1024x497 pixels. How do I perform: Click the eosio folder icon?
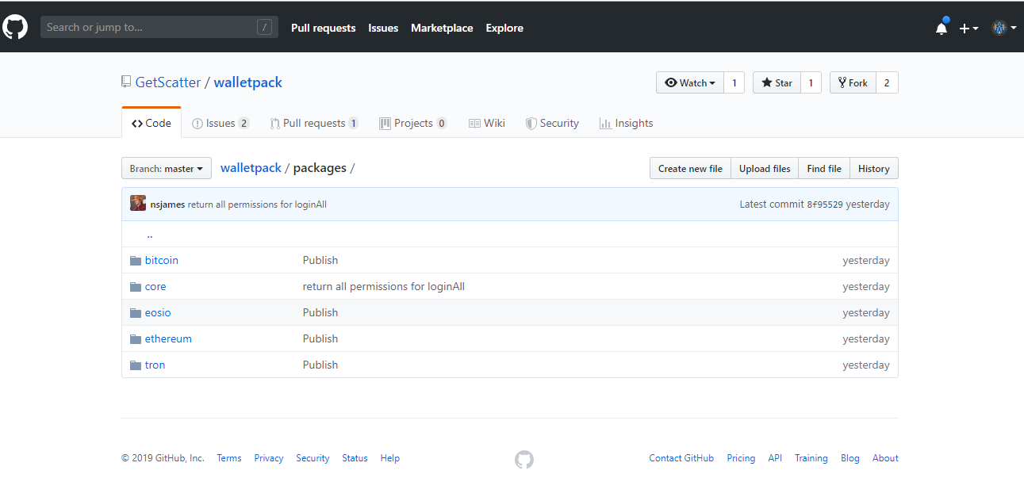tap(136, 313)
